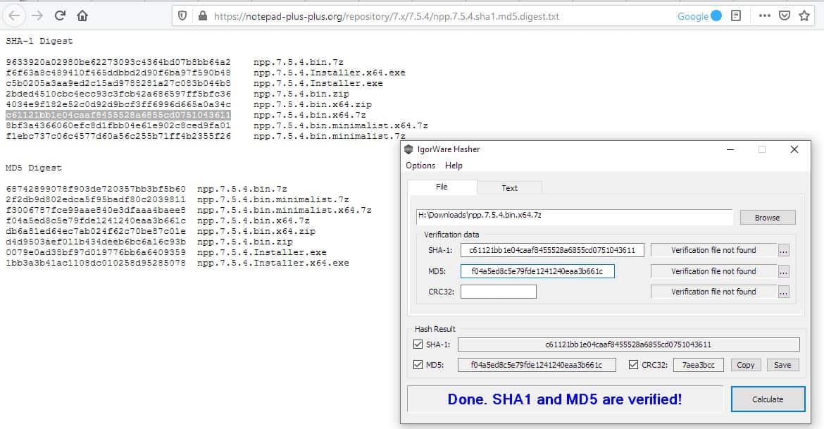
Task: Click the Copy button
Action: click(x=746, y=365)
